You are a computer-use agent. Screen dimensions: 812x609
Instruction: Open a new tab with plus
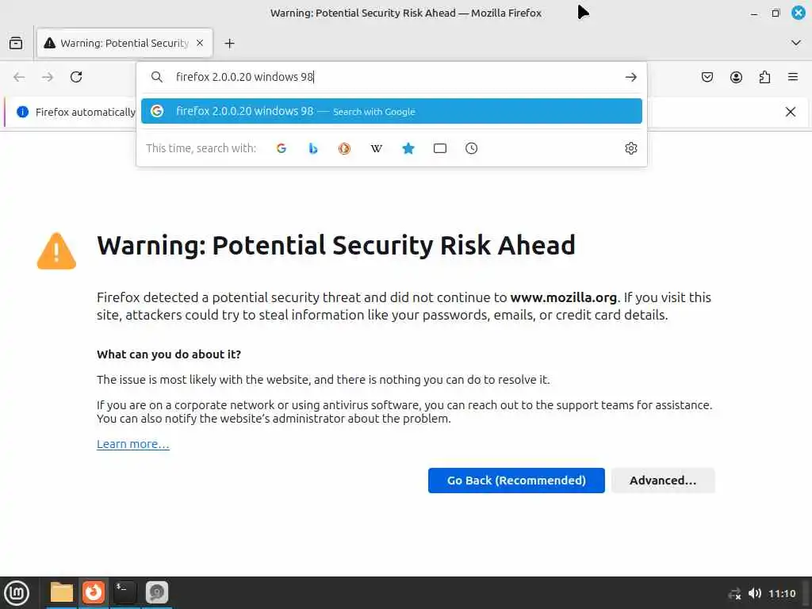[229, 44]
